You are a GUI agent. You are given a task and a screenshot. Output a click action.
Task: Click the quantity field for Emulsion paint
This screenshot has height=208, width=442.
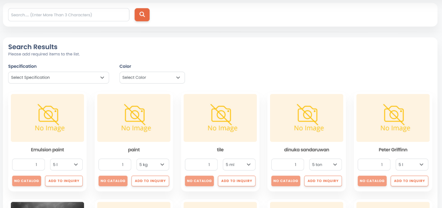[x=29, y=165]
